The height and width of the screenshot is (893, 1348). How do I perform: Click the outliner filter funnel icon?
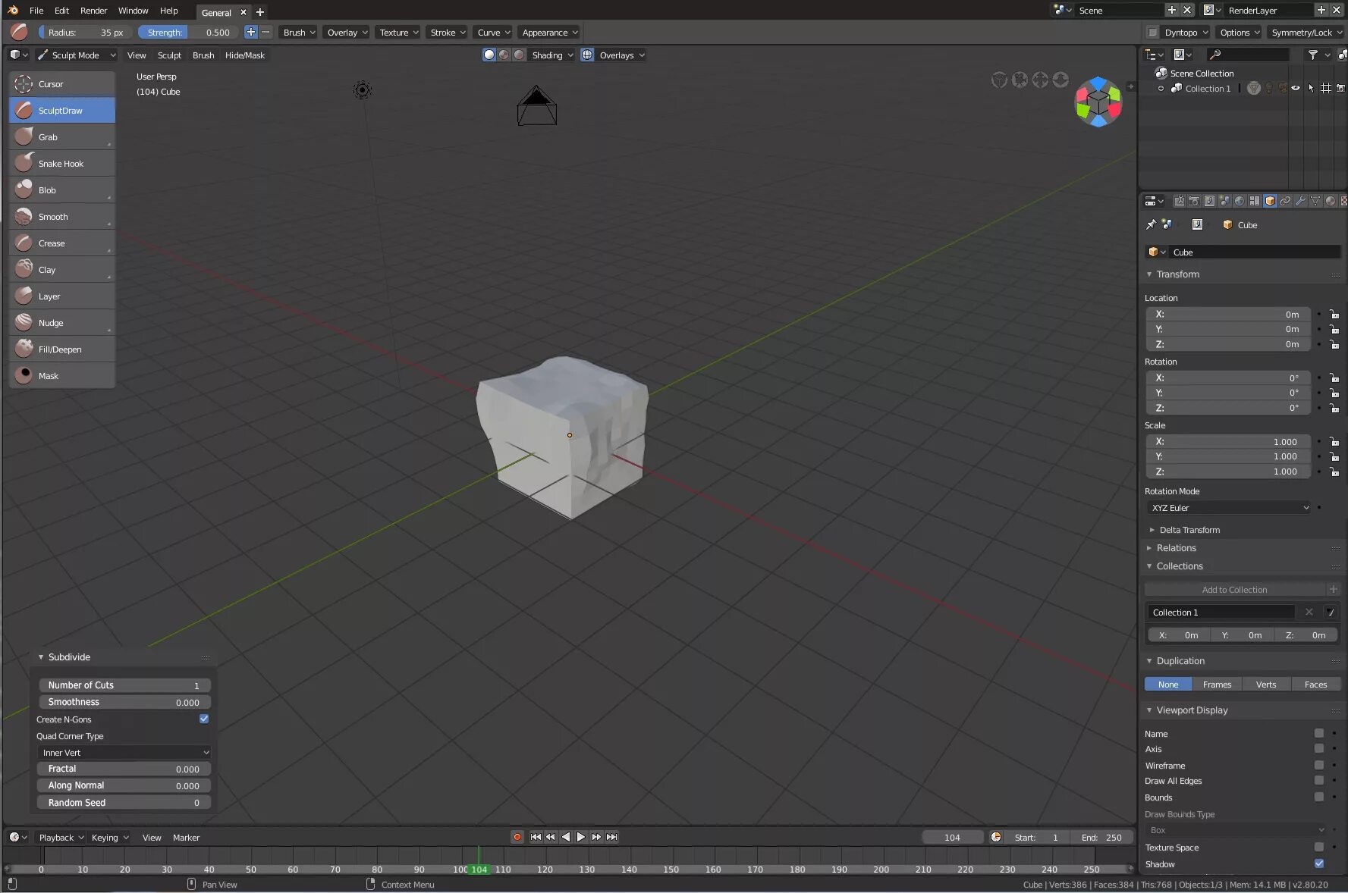(1312, 55)
